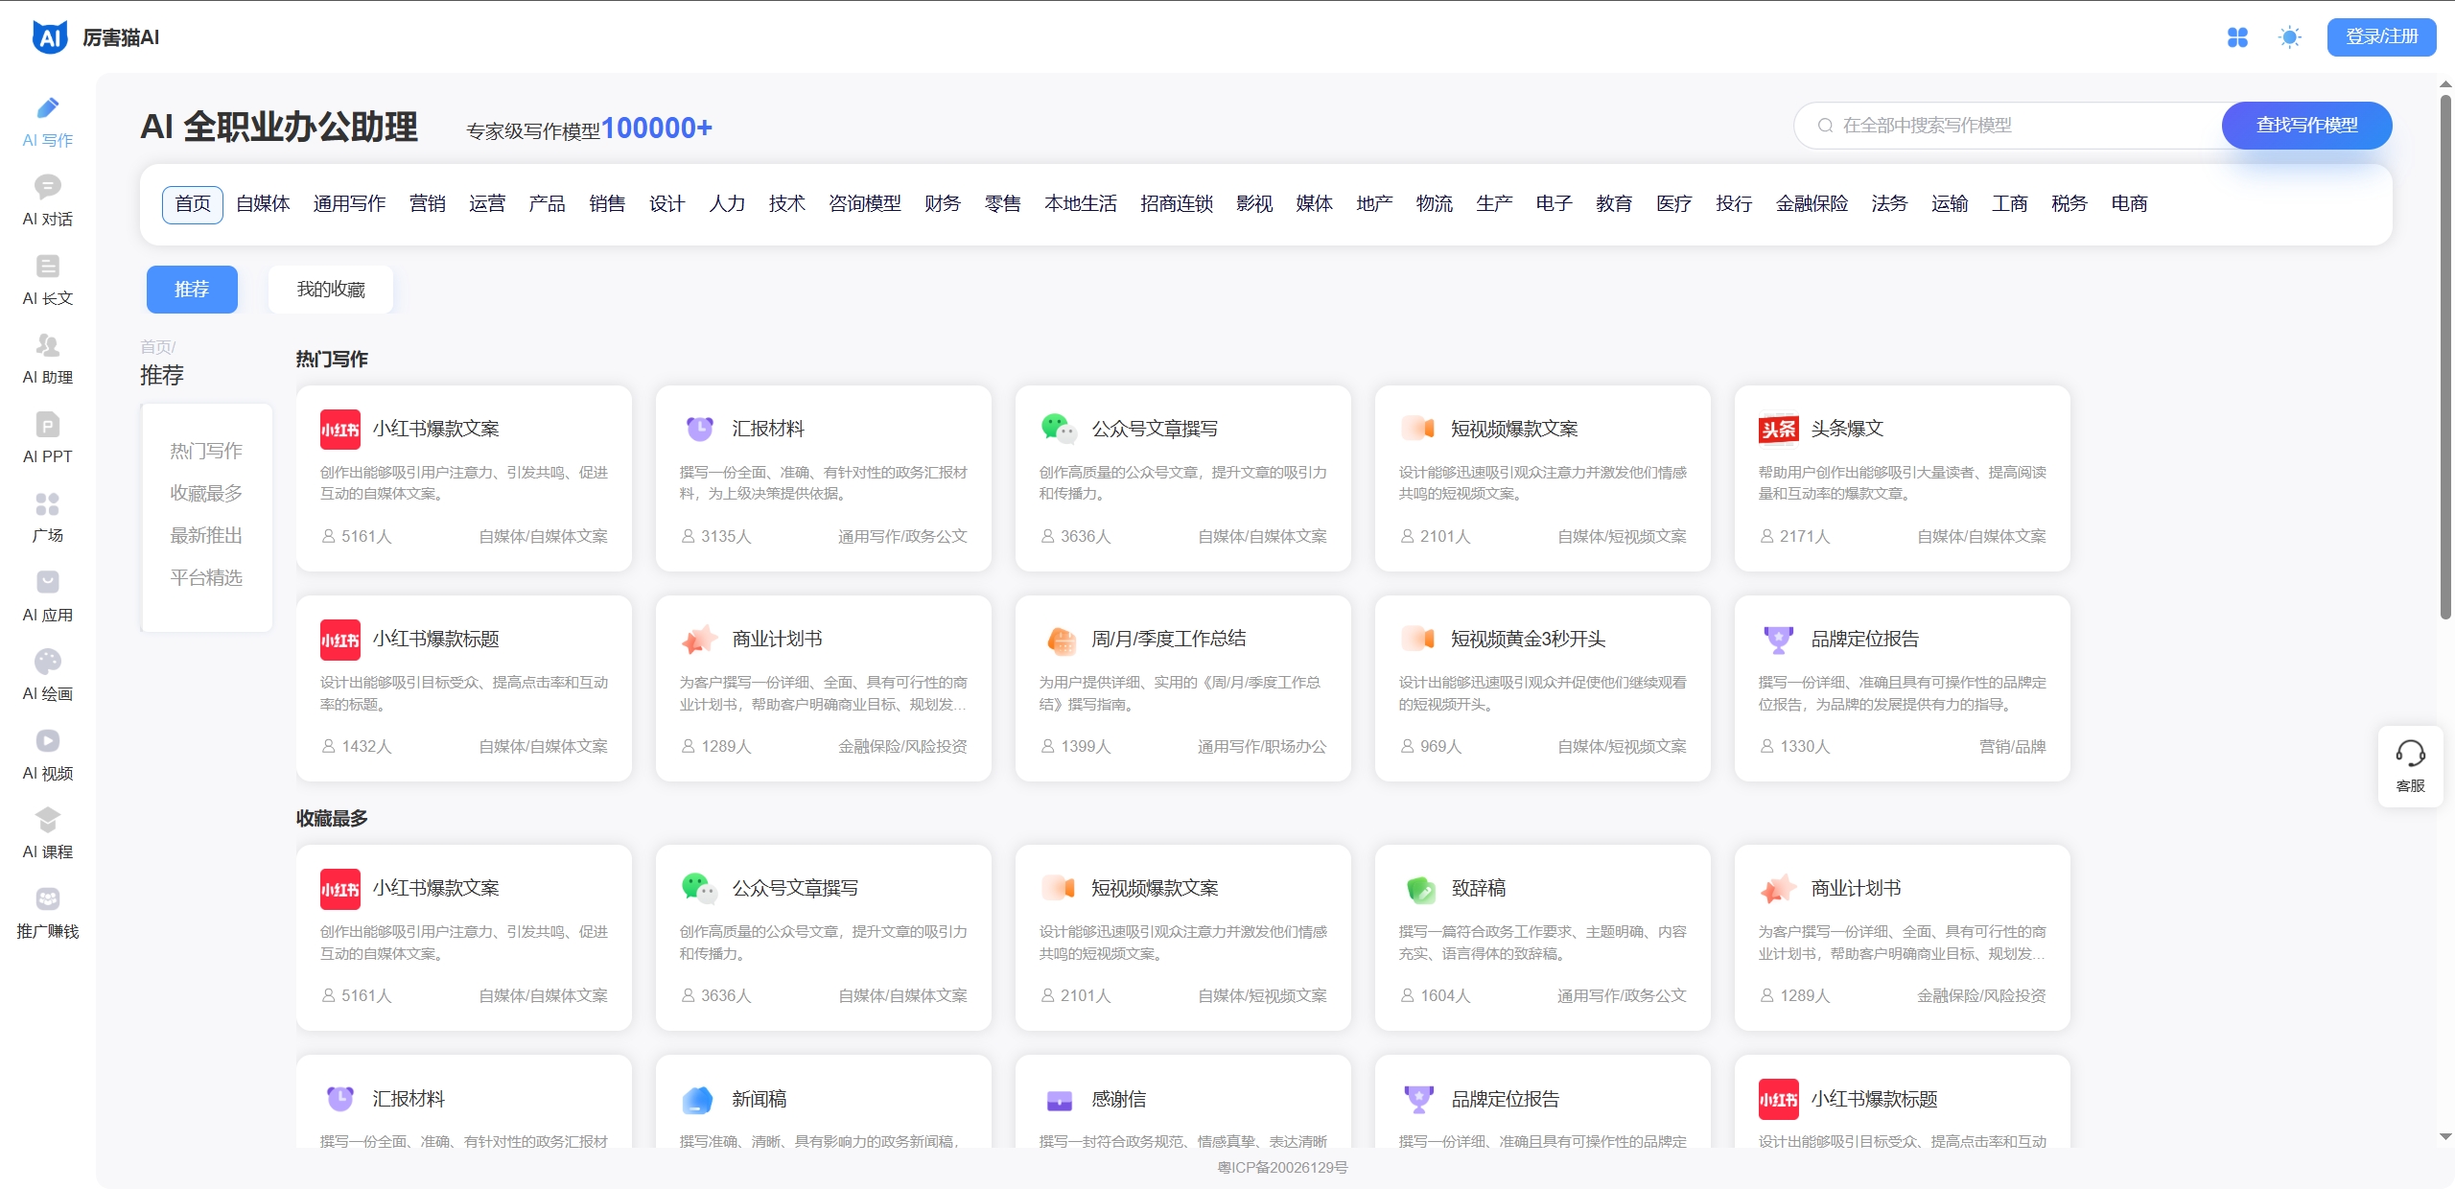Click 查找写作模型 search button

[x=2306, y=126]
